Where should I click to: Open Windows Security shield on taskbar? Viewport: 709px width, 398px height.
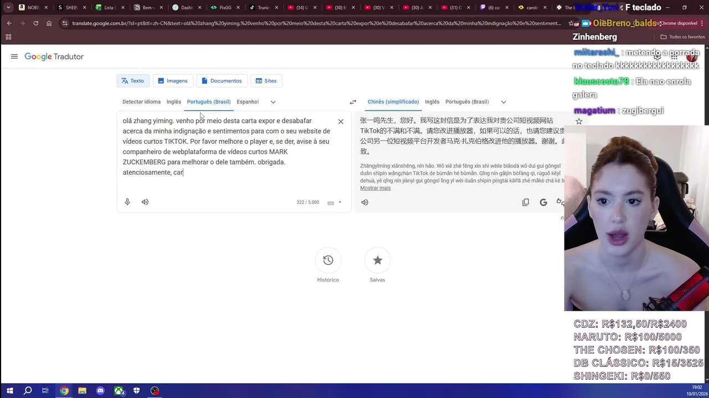click(137, 391)
